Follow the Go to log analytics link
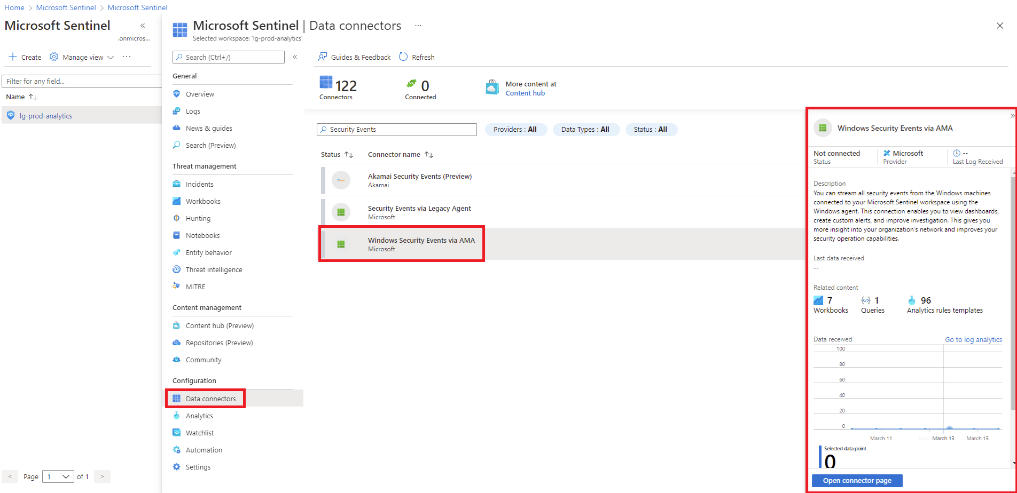1017x493 pixels. (973, 339)
